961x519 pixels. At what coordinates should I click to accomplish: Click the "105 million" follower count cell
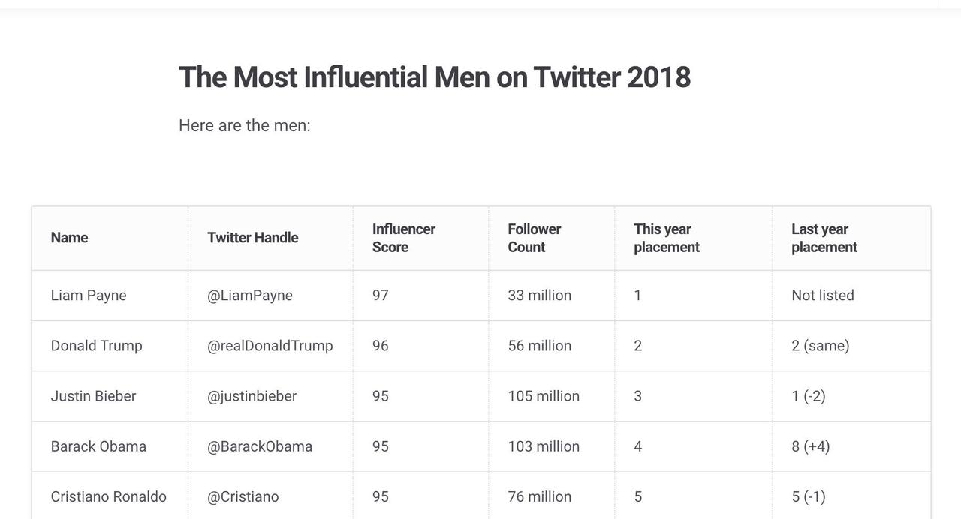click(543, 396)
